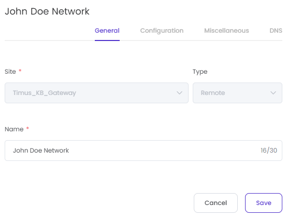287x218 pixels.
Task: Click the Type field label
Action: 200,72
